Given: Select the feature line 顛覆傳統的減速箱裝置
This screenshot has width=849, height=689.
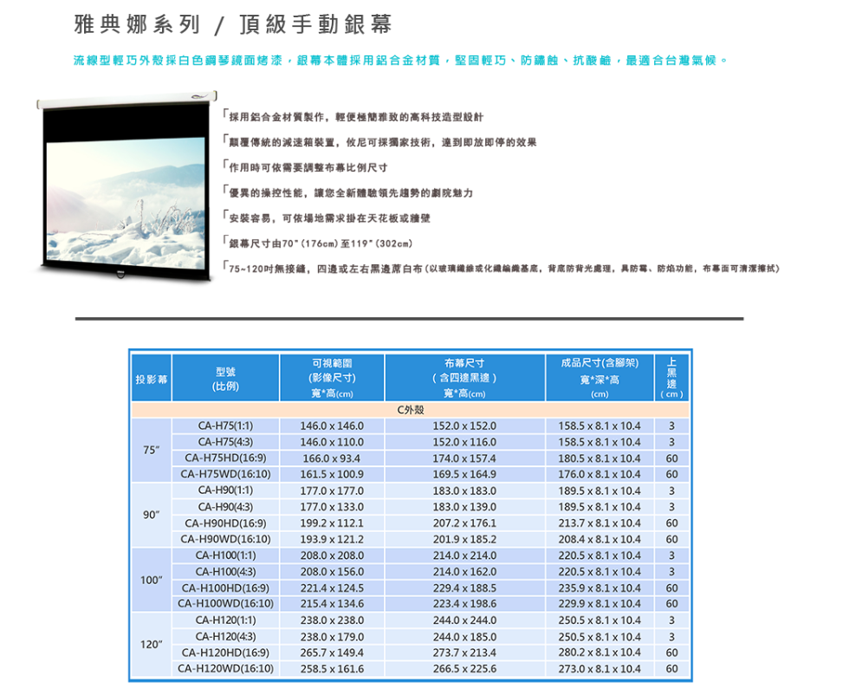Looking at the screenshot, I should 379,142.
